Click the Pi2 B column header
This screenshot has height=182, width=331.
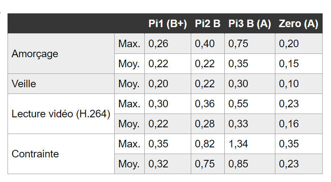pyautogui.click(x=208, y=24)
